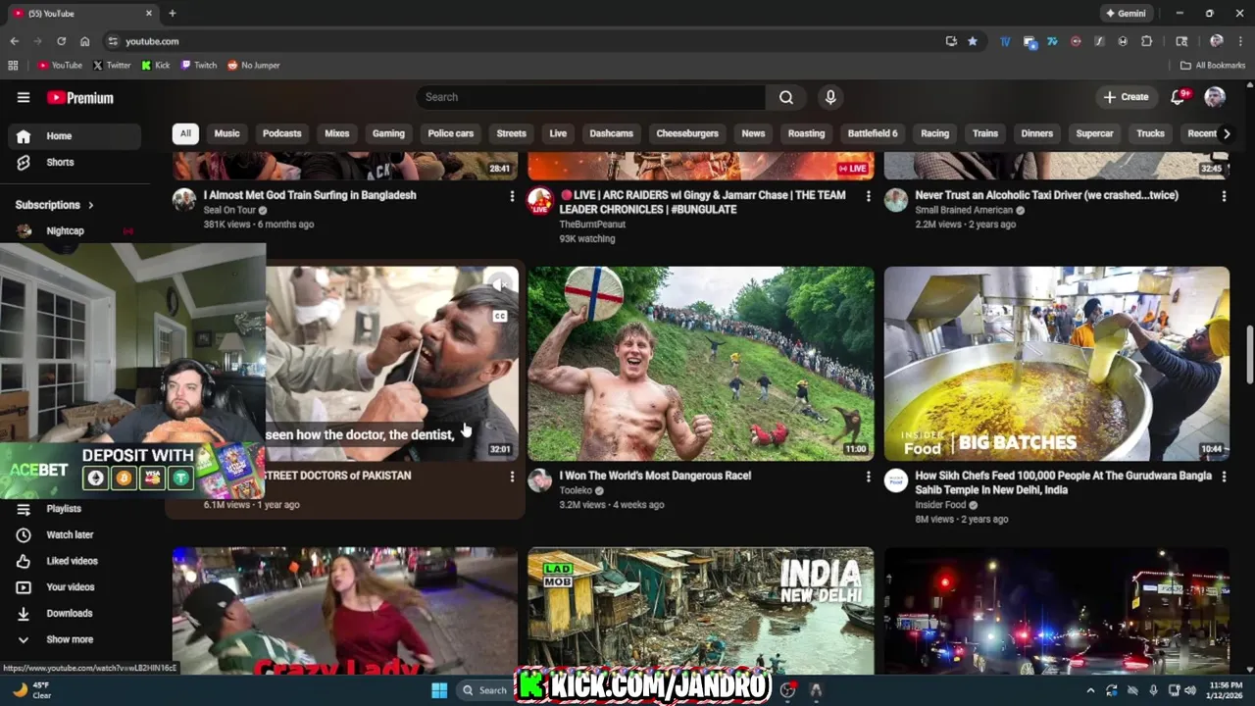Open the Big Batches Sikh chefs thumbnail

[x=1056, y=364]
